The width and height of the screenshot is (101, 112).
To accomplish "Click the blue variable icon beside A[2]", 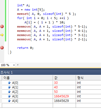I will [x=9, y=92].
